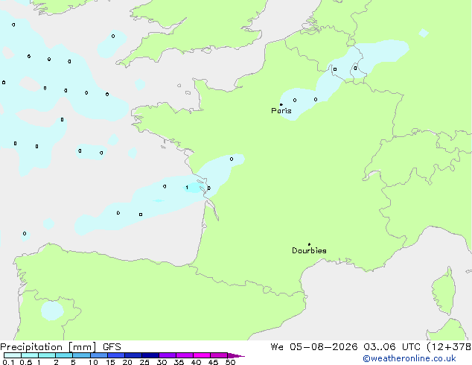The height and width of the screenshot is (365, 472).
Task: Click the Precipitation [mm] GFS title
Action: [60, 347]
